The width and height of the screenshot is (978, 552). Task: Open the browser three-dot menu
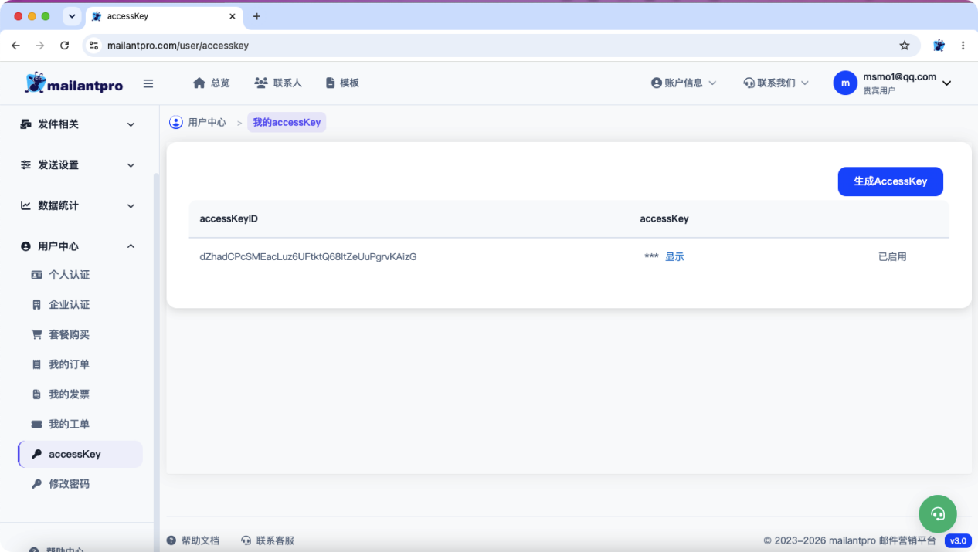click(x=963, y=46)
